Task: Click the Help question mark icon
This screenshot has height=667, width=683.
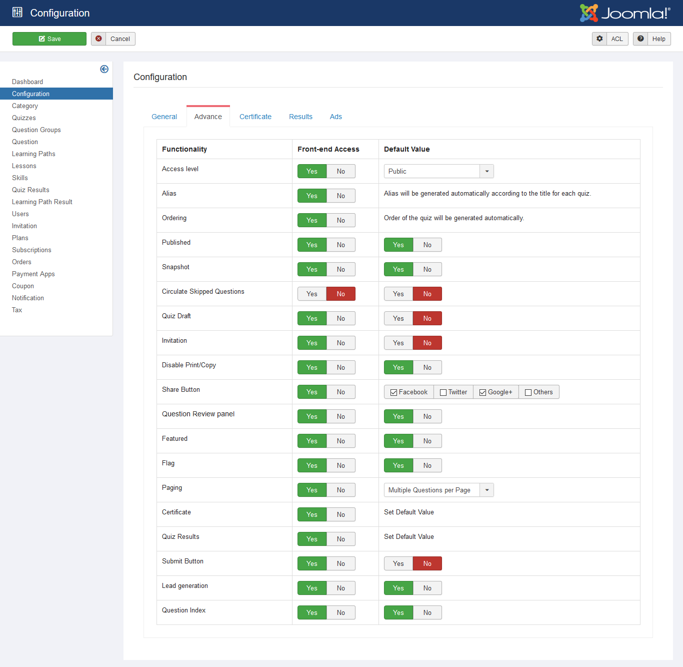Action: pyautogui.click(x=640, y=39)
